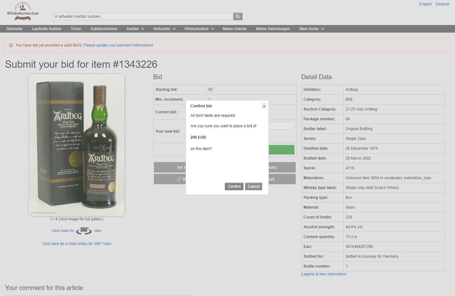Click the magnifier search button
The image size is (455, 296).
pos(238,16)
